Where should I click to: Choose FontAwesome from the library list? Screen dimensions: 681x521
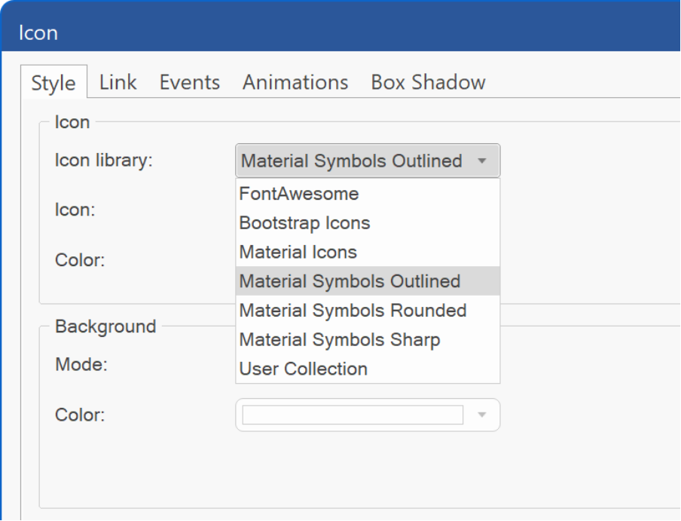pos(368,194)
